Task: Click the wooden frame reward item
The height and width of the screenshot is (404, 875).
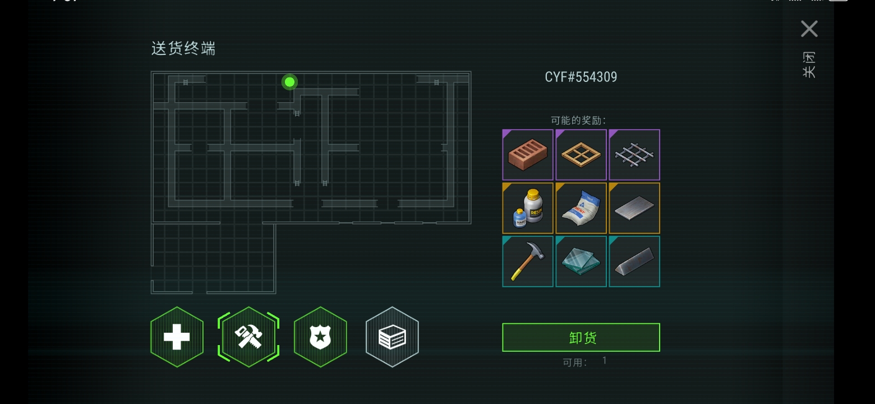Action: pyautogui.click(x=581, y=155)
